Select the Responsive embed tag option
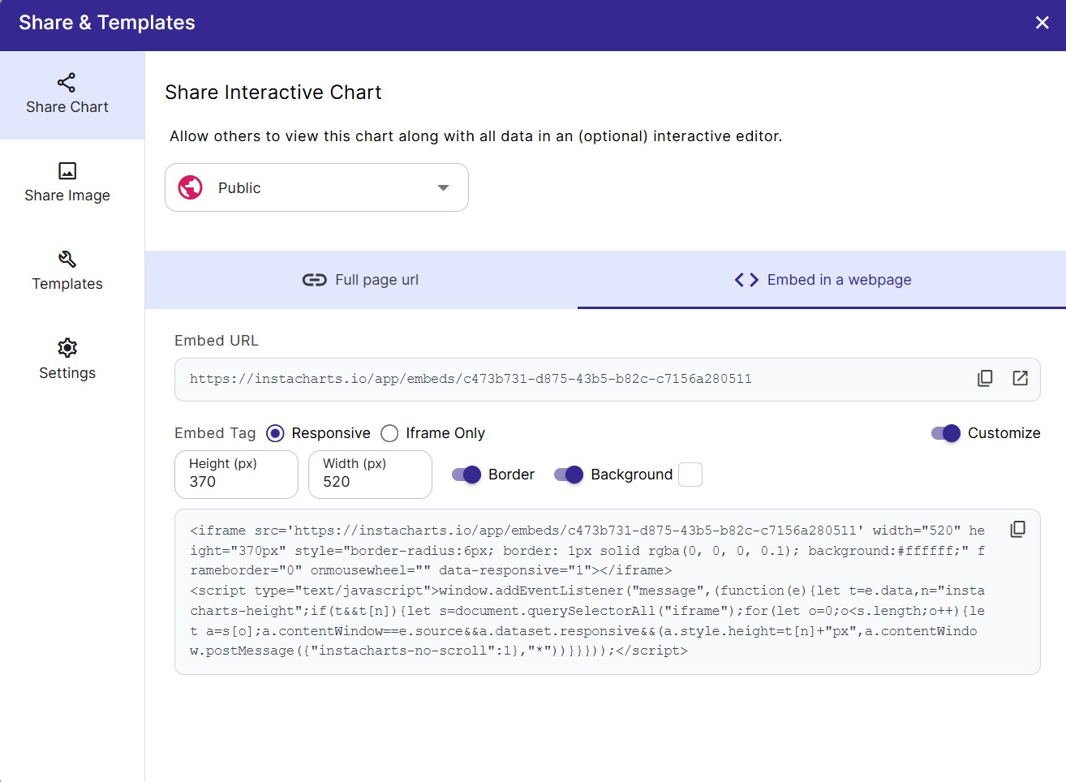This screenshot has height=782, width=1066. 275,433
